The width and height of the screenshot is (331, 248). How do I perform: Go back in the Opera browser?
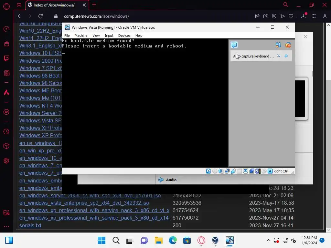[x=19, y=16]
